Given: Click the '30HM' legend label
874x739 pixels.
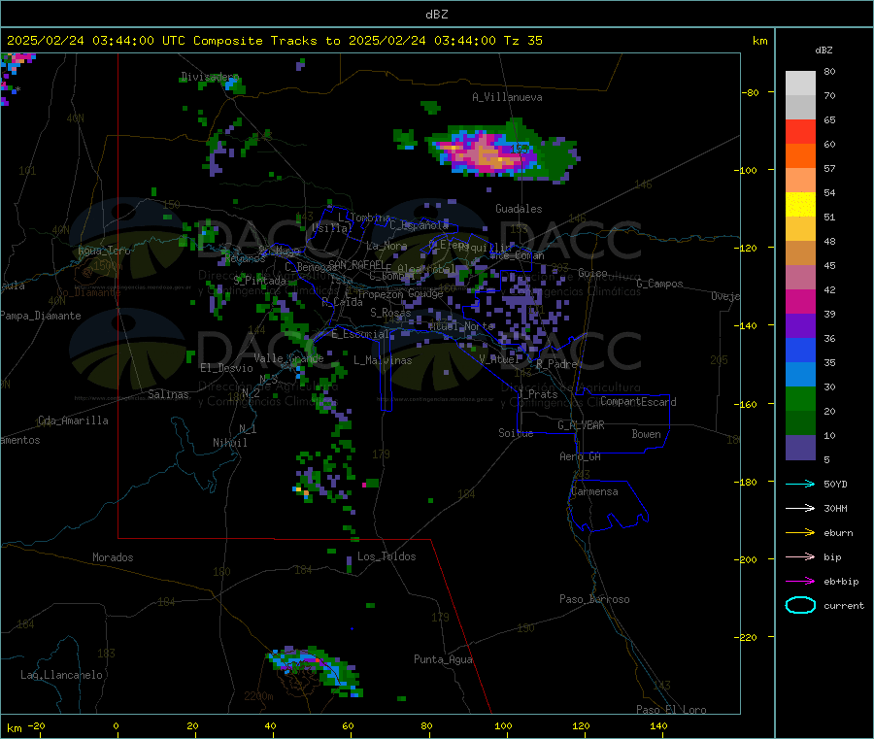Looking at the screenshot, I should [x=835, y=508].
